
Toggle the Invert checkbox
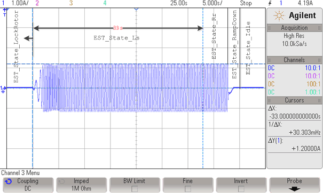[x=241, y=189]
